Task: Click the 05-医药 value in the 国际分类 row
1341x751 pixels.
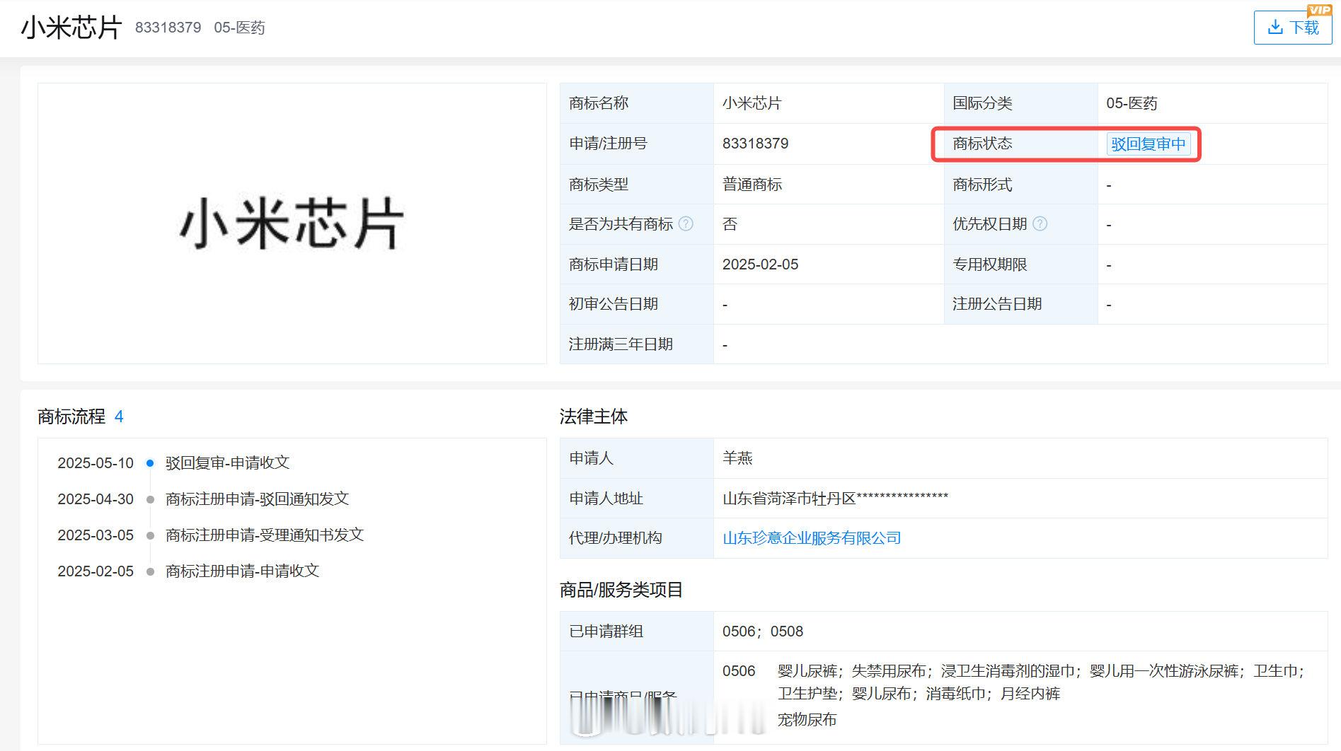Action: 1132,103
